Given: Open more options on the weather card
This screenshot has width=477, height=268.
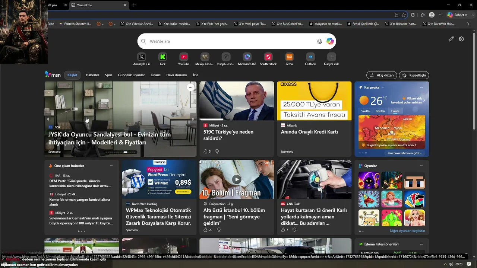Looking at the screenshot, I should [421, 87].
